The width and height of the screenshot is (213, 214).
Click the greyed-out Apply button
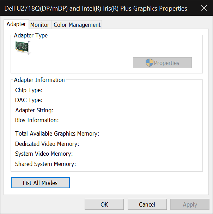point(190,204)
